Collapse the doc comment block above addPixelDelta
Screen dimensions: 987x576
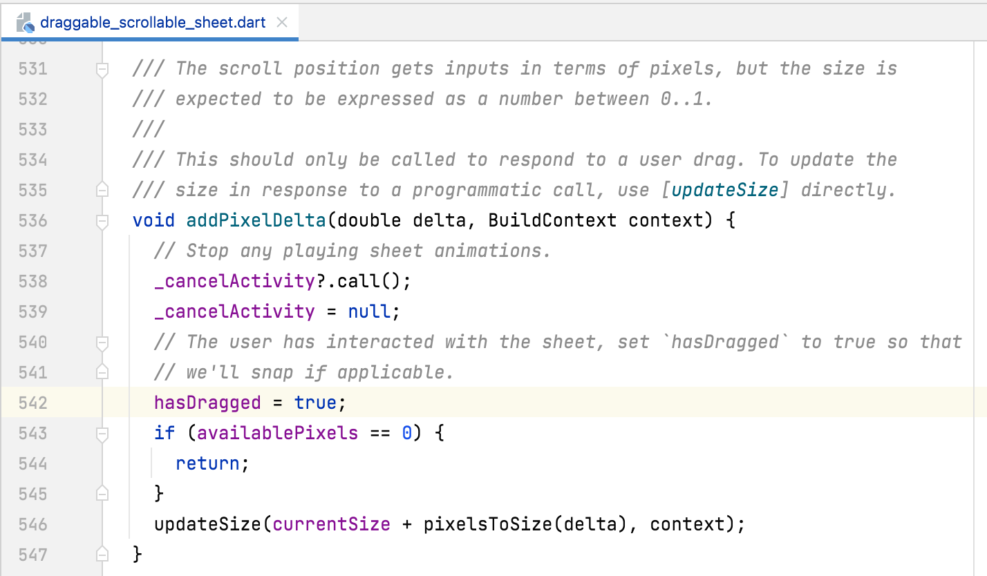(x=102, y=68)
